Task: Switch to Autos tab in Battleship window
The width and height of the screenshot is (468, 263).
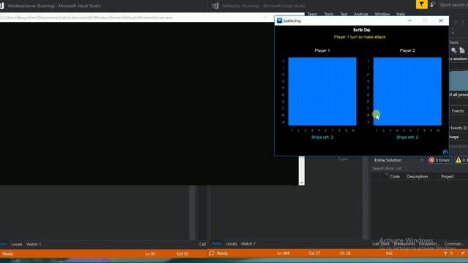Action: point(216,243)
